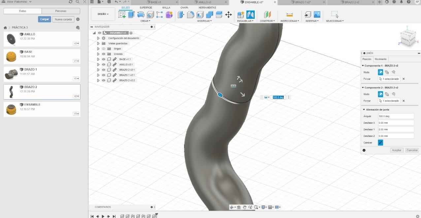The image size is (421, 218).
Task: Switch to the ANILLO v3 document tab
Action: [x=205, y=2]
